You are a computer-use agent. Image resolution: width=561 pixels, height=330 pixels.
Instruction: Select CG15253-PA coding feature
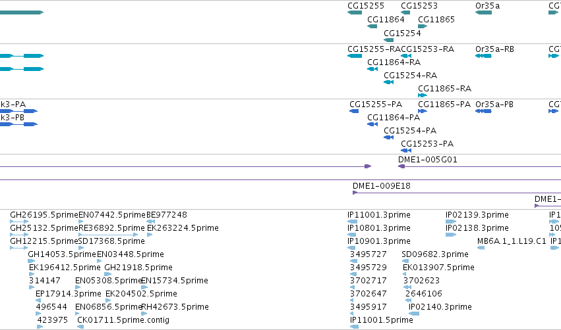(x=405, y=151)
